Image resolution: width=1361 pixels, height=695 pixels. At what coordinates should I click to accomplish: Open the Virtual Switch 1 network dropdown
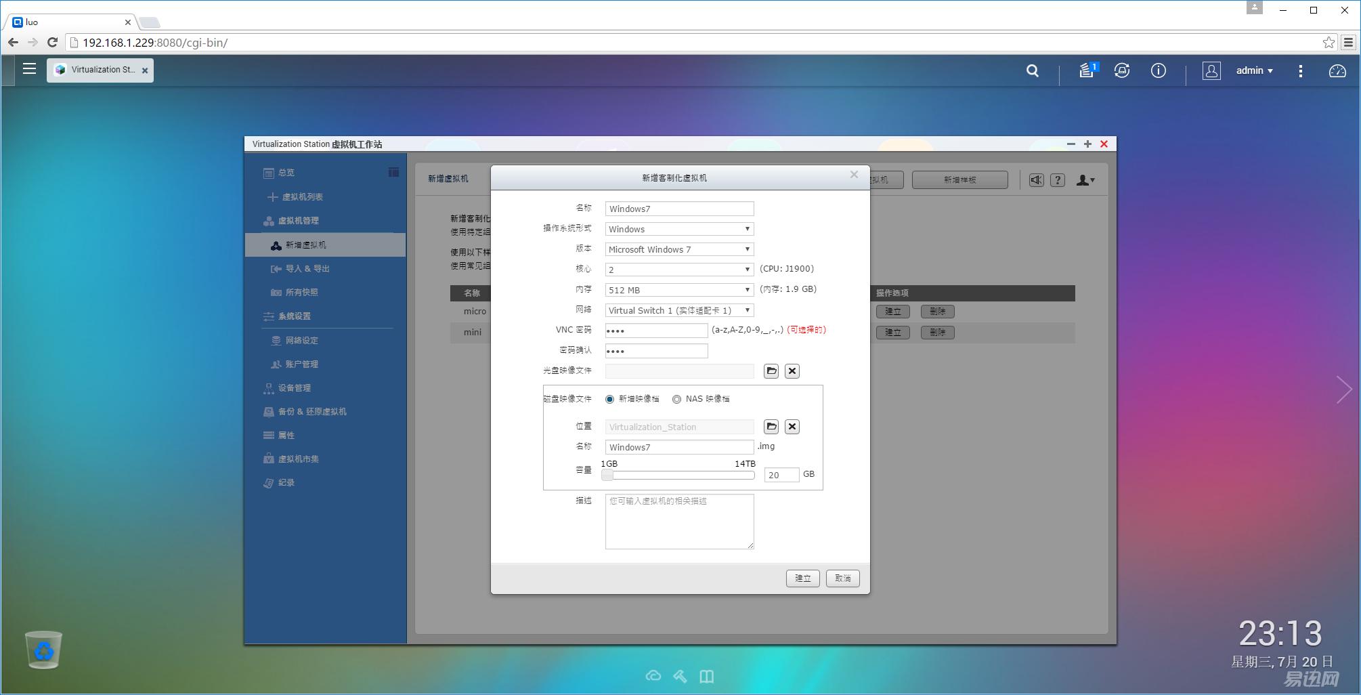[679, 310]
